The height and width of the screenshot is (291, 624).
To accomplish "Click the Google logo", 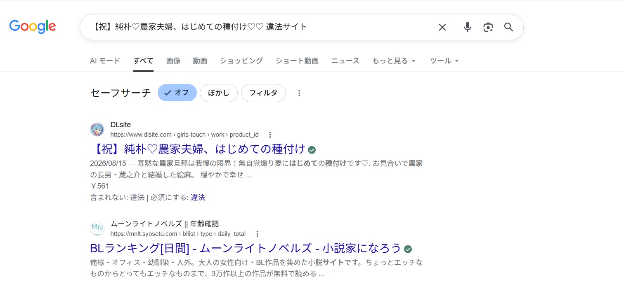I will click(33, 27).
